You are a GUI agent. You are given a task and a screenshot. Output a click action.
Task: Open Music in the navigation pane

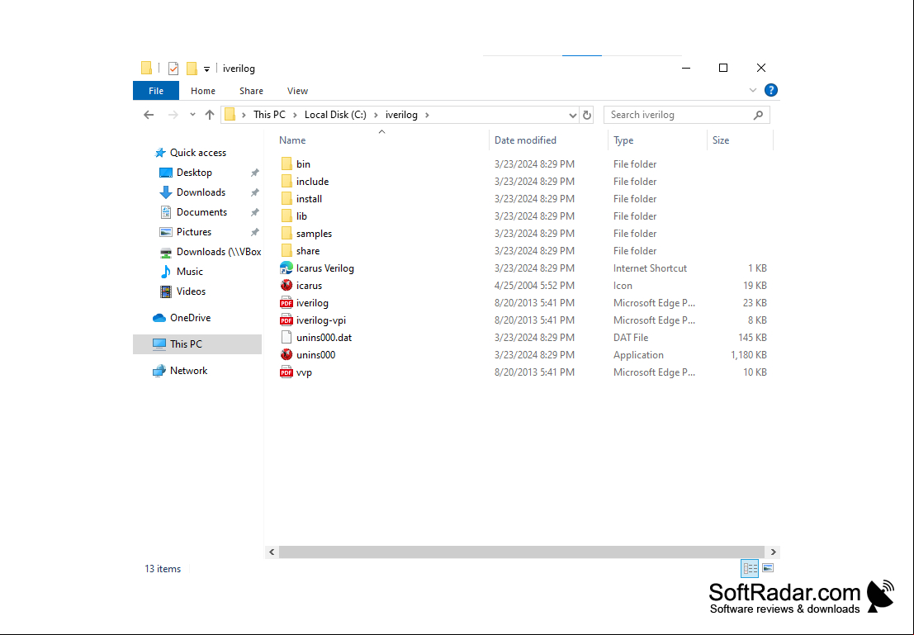(x=189, y=272)
